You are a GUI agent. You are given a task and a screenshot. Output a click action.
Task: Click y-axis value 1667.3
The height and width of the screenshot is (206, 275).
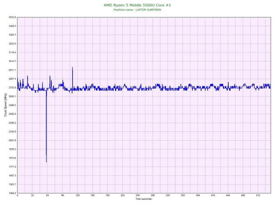coord(12,176)
